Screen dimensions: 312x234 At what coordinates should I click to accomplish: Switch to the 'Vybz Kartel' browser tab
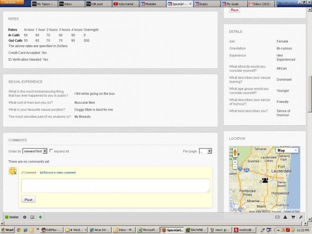pyautogui.click(x=126, y=4)
